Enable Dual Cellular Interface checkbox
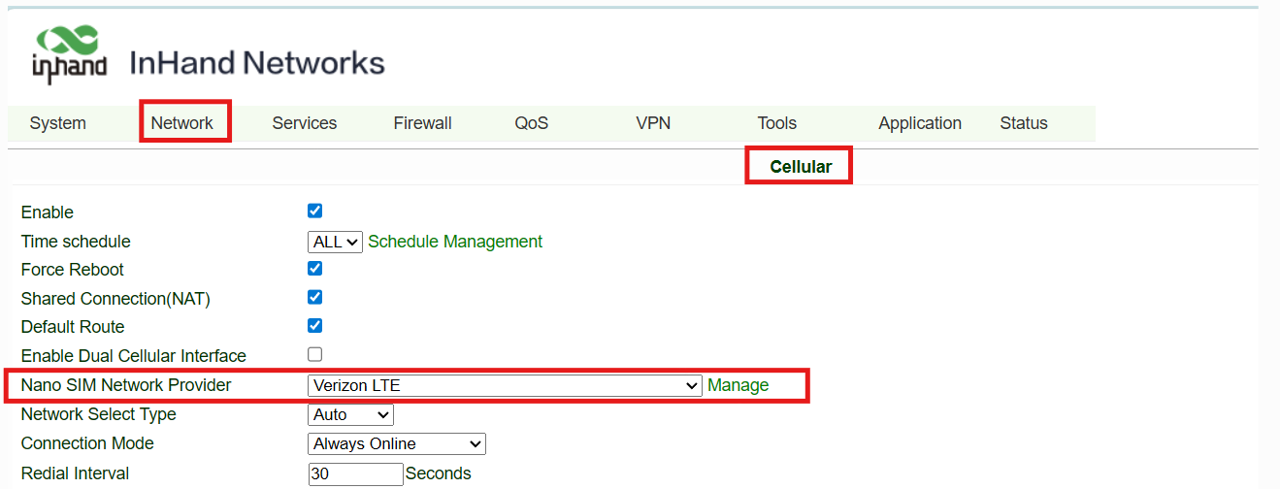Screen dimensions: 1280x489 pos(314,354)
